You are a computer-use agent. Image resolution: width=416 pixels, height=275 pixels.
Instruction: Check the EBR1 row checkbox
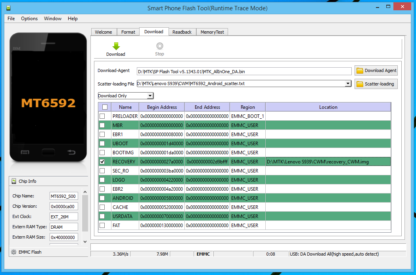tap(102, 135)
